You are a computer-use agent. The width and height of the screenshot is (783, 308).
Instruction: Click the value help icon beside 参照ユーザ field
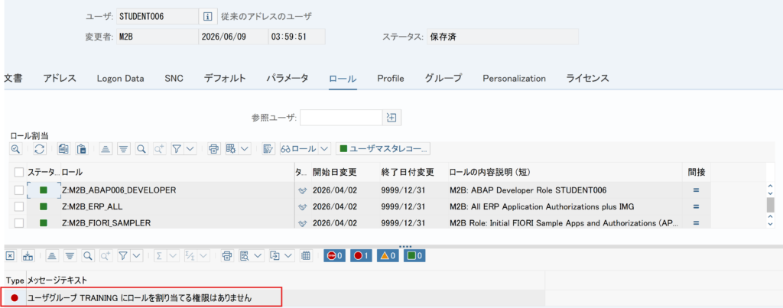(x=392, y=118)
